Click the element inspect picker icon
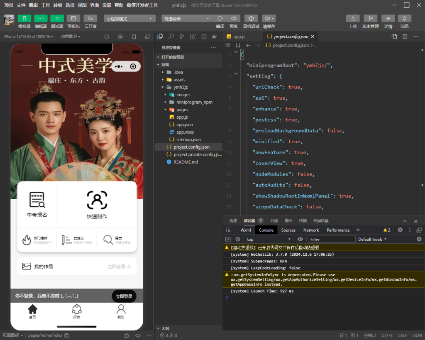The image size is (425, 340). [229, 230]
